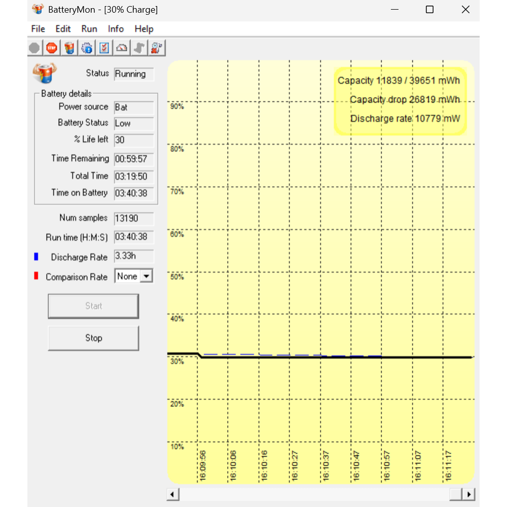Image resolution: width=507 pixels, height=507 pixels.
Task: Click the gear with info badge icon
Action: pyautogui.click(x=87, y=48)
